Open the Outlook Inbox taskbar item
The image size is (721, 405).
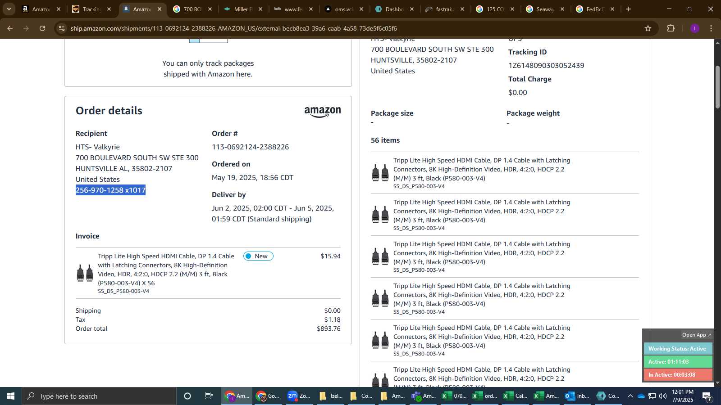(x=577, y=396)
